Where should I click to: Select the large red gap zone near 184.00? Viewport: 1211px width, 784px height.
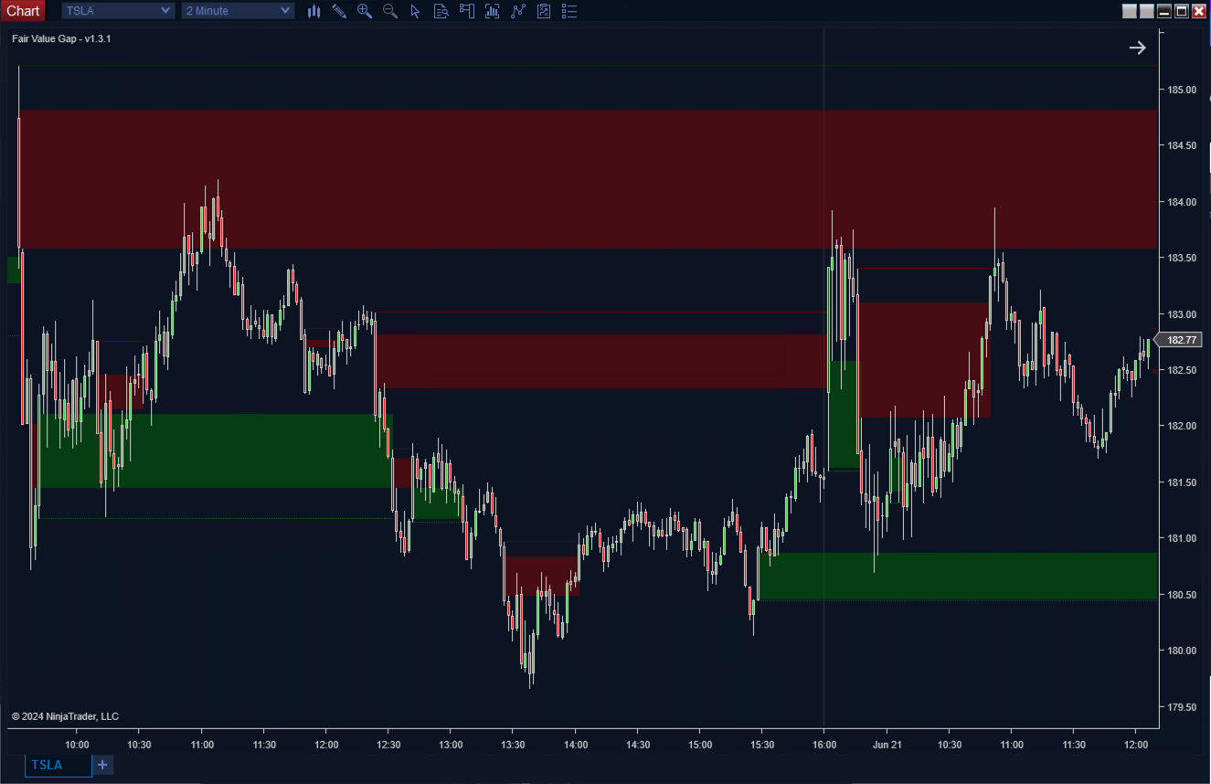(588, 179)
